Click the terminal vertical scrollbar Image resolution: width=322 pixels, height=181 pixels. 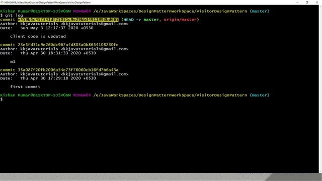point(320,89)
